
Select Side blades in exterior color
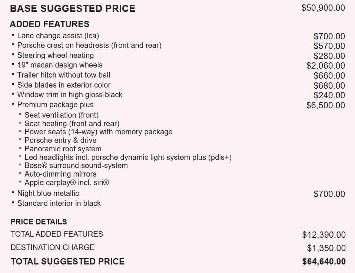coord(64,85)
